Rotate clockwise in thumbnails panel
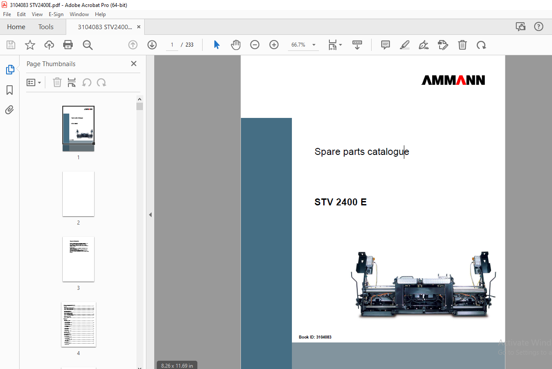 (x=102, y=82)
